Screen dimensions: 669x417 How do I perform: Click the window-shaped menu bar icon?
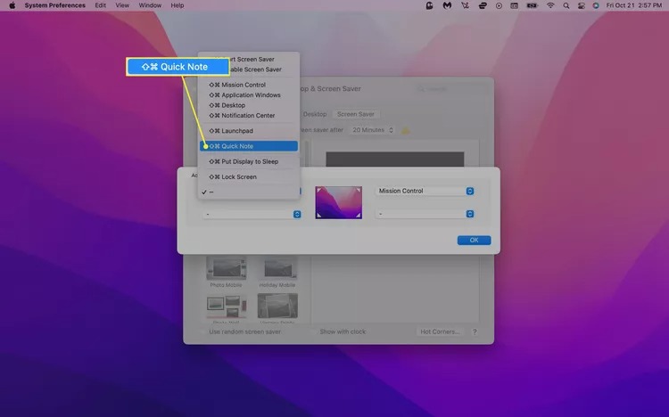(x=514, y=5)
